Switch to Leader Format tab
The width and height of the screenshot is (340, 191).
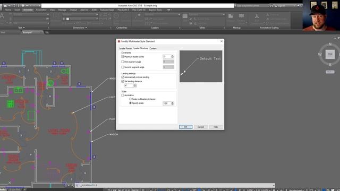click(x=125, y=48)
